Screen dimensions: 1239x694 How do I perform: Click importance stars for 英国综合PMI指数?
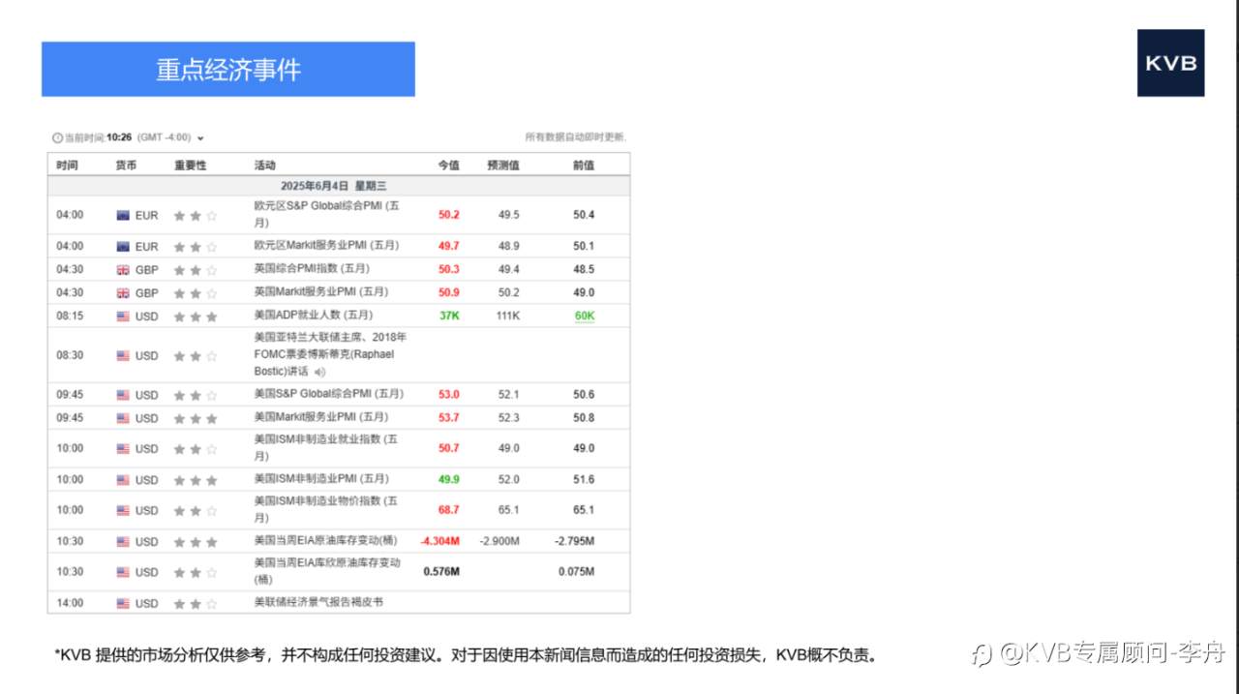click(x=196, y=270)
